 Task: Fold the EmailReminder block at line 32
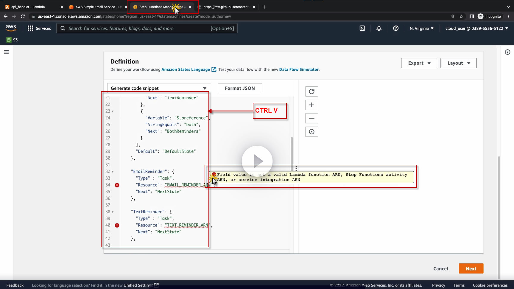[113, 172]
